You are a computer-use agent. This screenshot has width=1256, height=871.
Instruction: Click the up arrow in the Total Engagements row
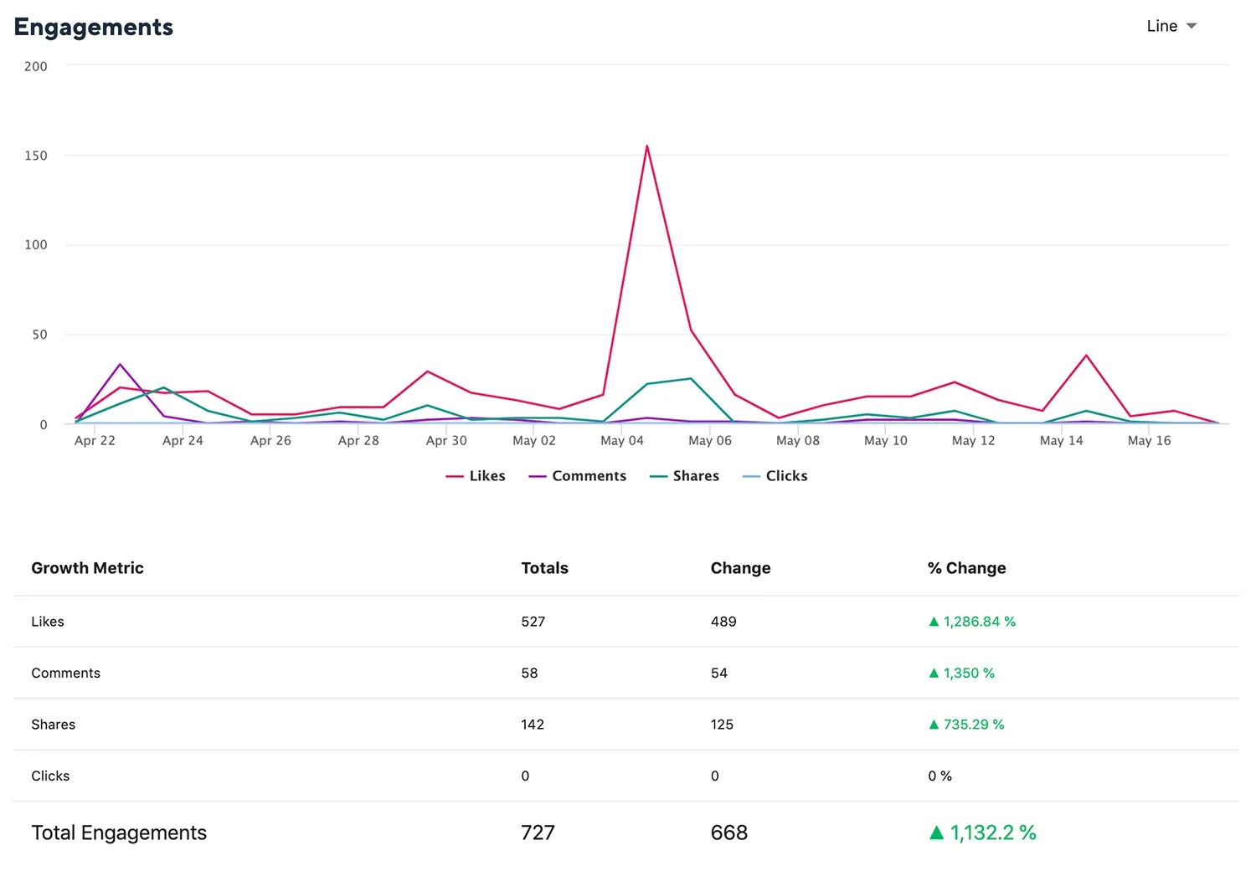pyautogui.click(x=936, y=833)
